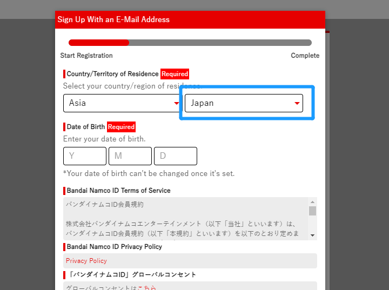Click the Bandai Namco ID Privacy Policy heading
389x290 pixels.
(115, 247)
